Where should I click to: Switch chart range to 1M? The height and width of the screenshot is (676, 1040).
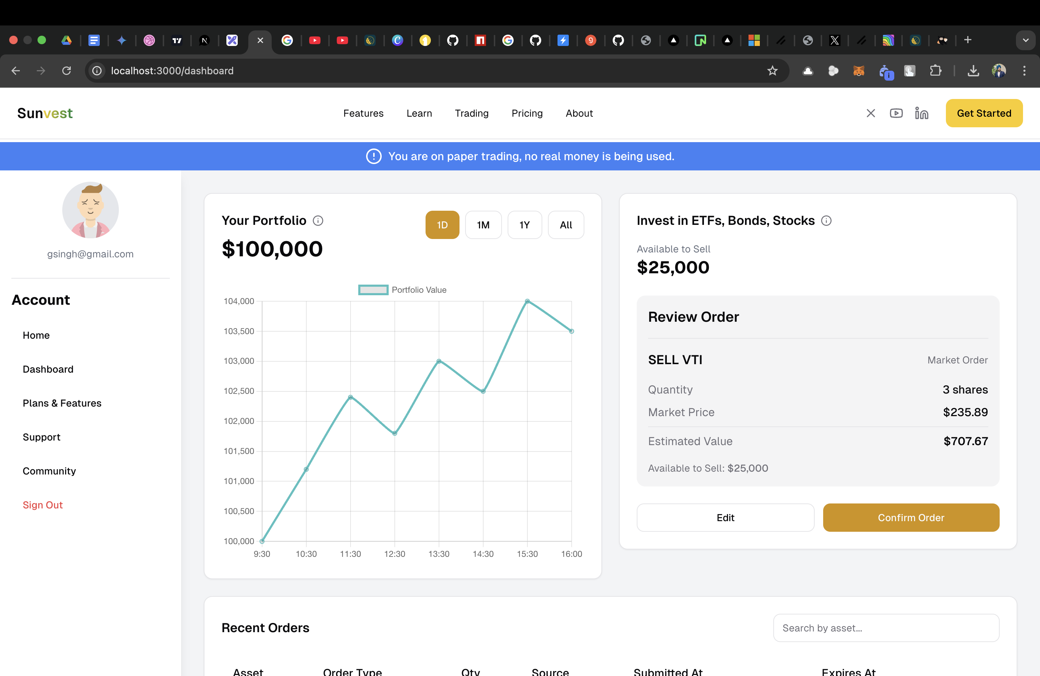point(483,225)
